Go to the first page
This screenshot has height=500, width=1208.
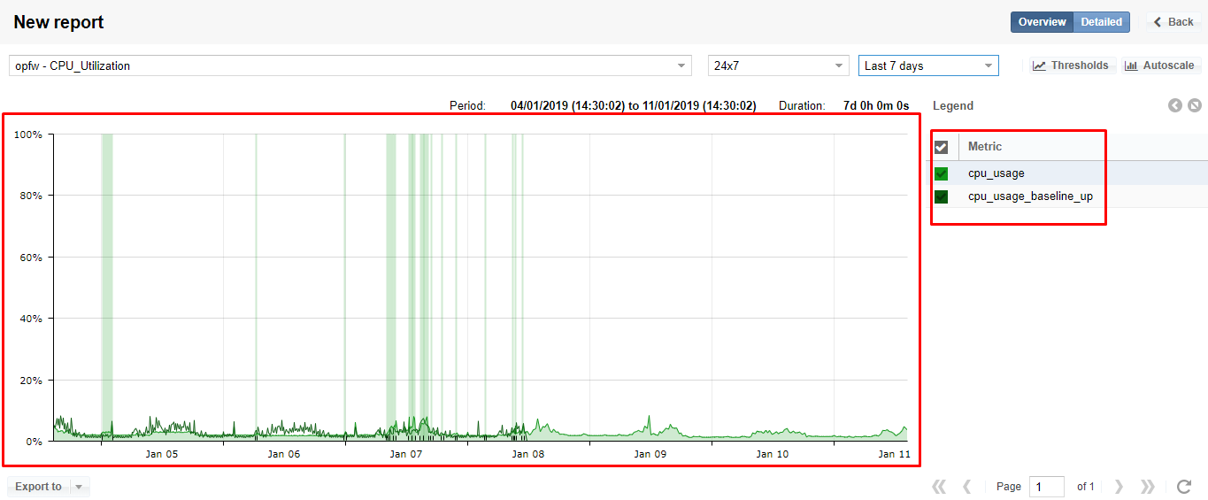939,487
